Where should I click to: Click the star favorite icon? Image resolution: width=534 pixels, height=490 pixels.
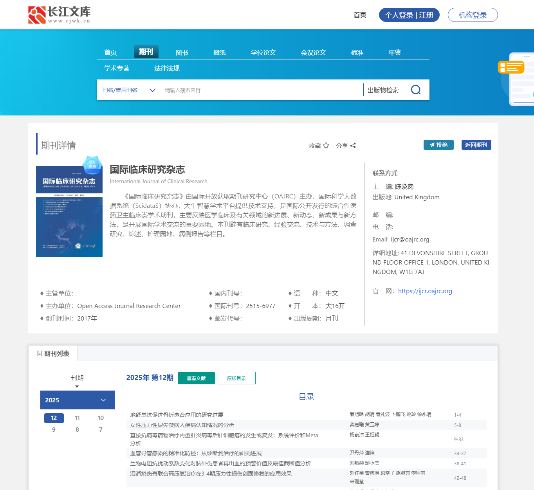point(326,146)
